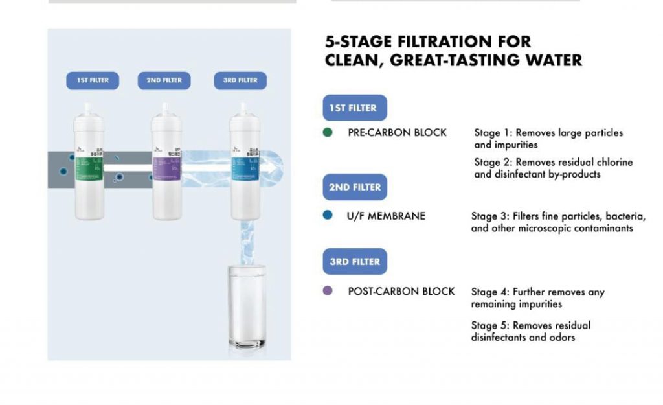Click the blue-labeled filter cartridge

[x=245, y=163]
